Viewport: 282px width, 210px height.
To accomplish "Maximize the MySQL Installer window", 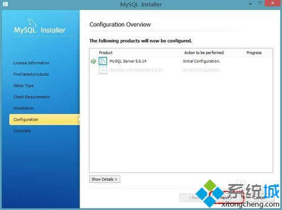I will [260, 3].
